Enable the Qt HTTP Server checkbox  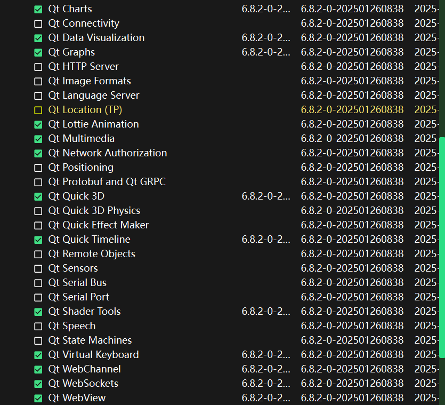[x=38, y=67]
